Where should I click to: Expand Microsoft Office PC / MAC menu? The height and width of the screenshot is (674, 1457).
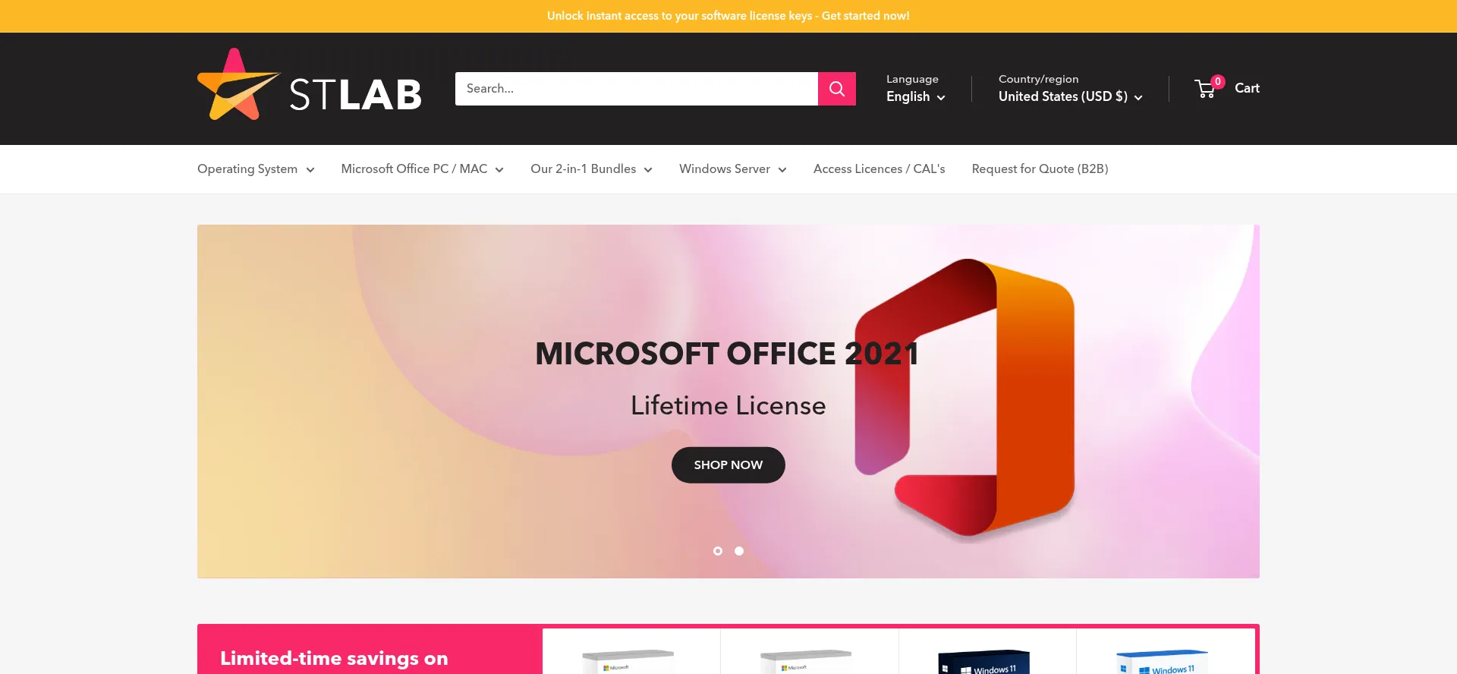[x=422, y=169]
